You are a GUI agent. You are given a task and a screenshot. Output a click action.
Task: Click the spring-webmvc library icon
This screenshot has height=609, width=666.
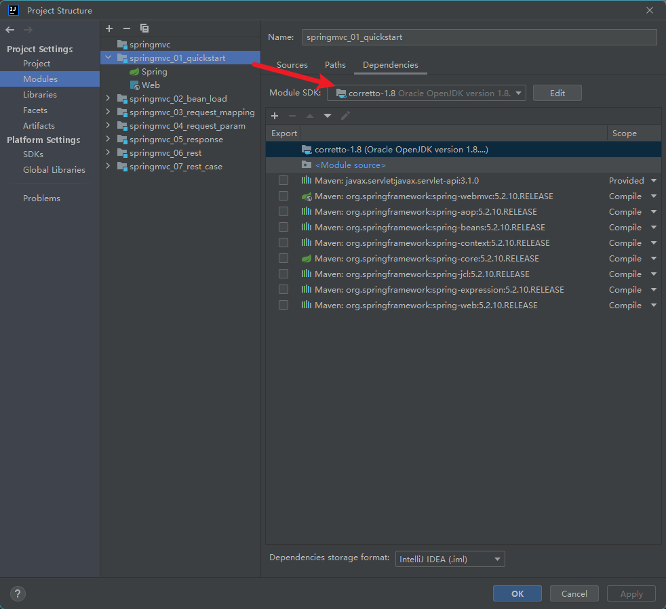(307, 196)
